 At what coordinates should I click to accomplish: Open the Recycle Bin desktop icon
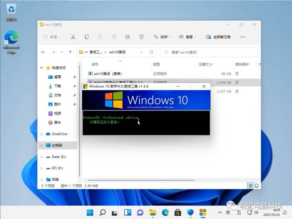[11, 12]
